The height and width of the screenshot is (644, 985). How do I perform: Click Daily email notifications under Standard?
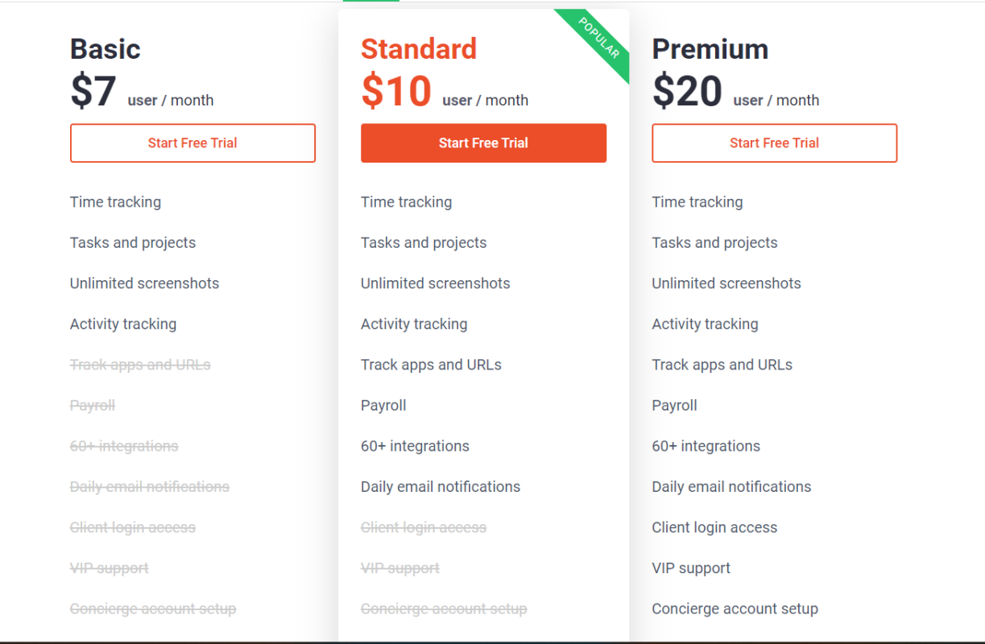(x=441, y=487)
